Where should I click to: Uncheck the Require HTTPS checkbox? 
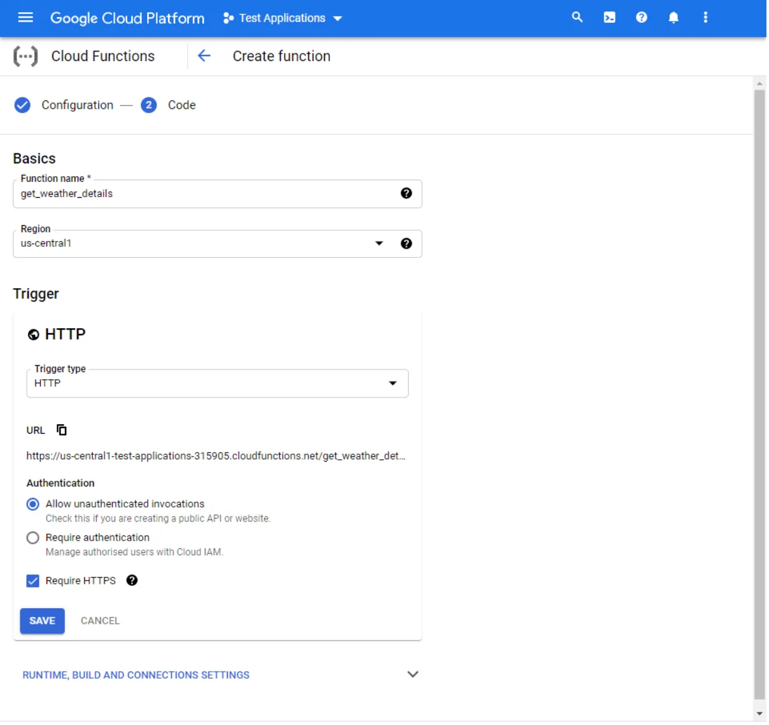pyautogui.click(x=32, y=580)
